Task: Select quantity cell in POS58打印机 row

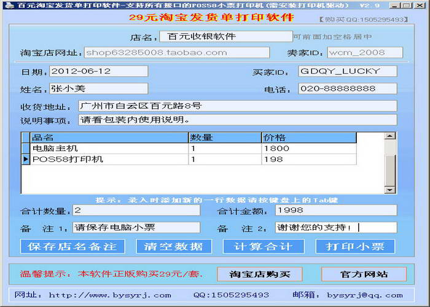Action: [225, 159]
